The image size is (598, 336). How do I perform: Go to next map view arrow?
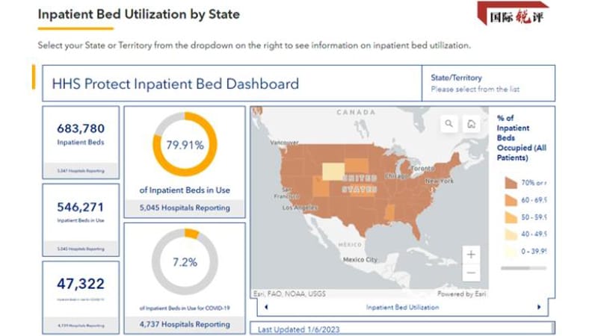539,307
